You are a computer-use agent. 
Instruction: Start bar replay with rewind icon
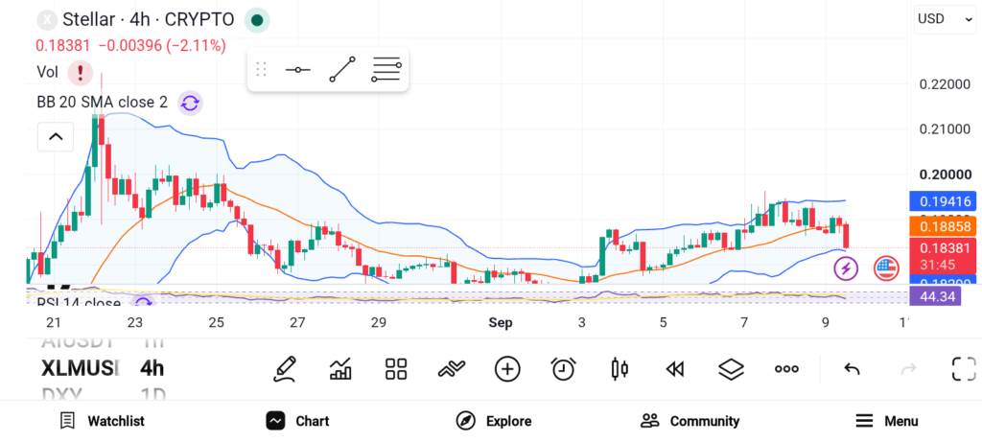[674, 369]
